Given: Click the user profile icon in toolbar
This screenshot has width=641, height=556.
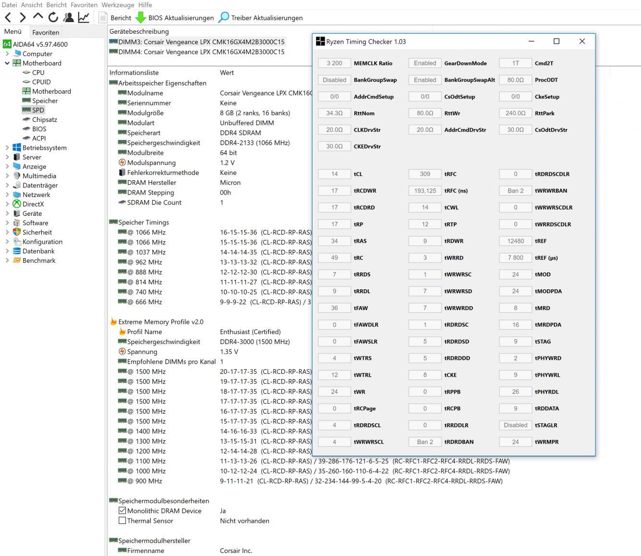Looking at the screenshot, I should pos(69,17).
